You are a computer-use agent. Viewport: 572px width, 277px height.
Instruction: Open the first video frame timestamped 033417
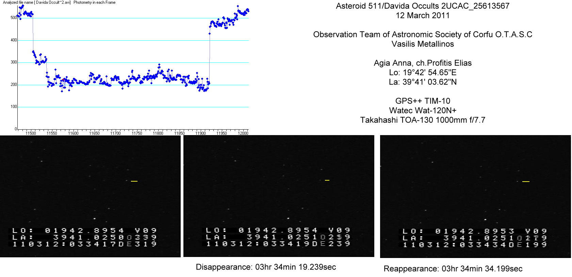[x=90, y=196]
